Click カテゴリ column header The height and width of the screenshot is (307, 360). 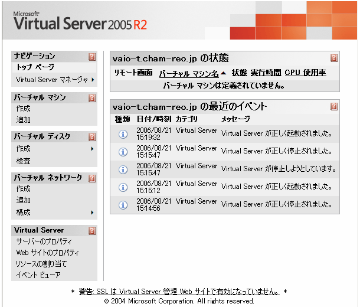pos(186,119)
